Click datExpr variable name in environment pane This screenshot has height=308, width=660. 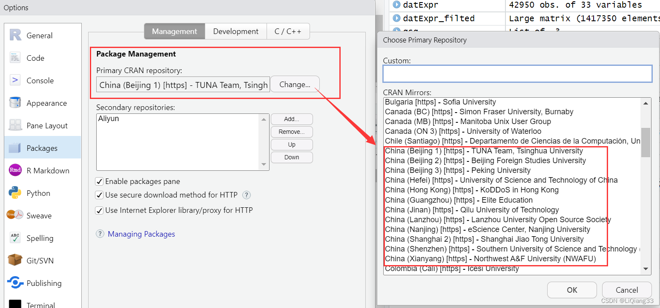421,5
